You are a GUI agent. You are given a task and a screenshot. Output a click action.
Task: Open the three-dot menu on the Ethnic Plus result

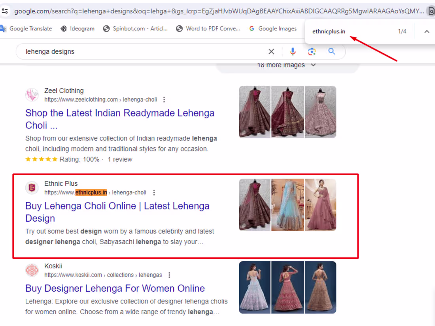(154, 192)
